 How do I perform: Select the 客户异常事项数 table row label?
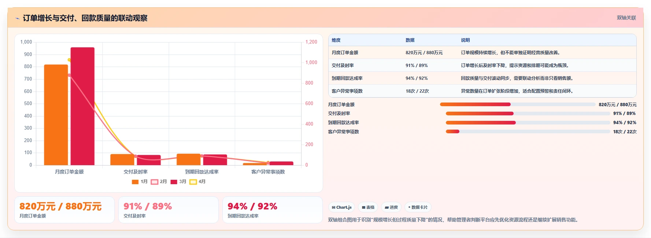(347, 91)
